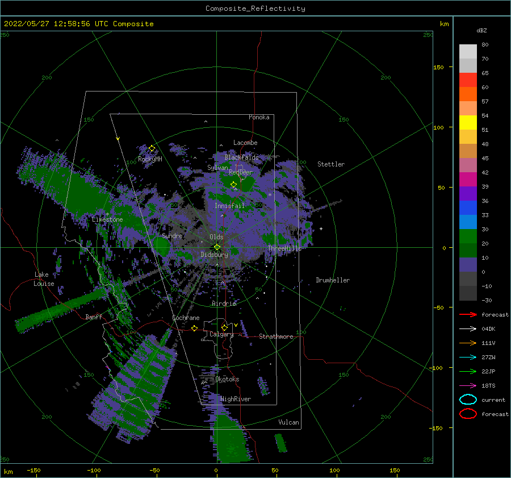This screenshot has height=478, width=511.
Task: Click the ThreeHills city label
Action: (x=285, y=248)
